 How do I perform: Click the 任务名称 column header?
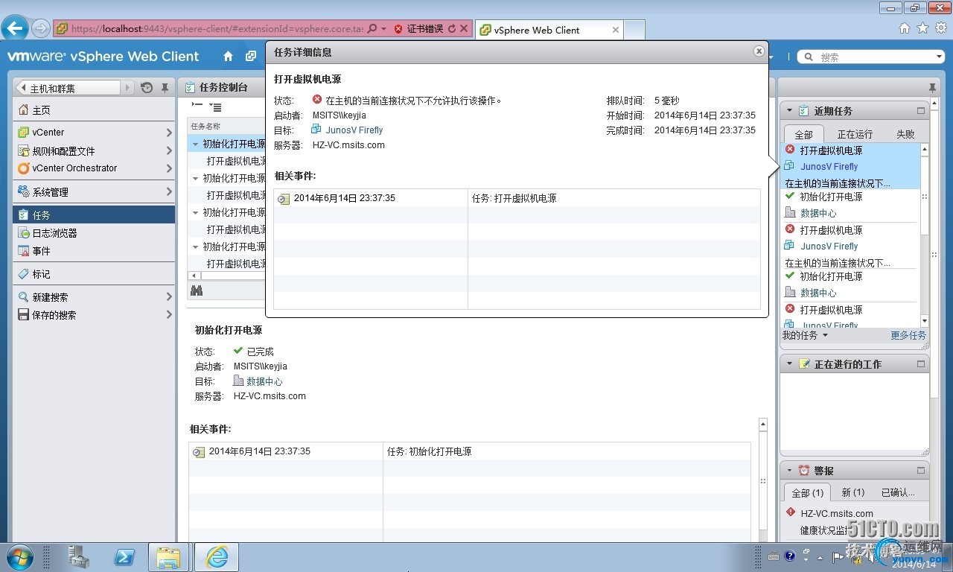tap(226, 126)
